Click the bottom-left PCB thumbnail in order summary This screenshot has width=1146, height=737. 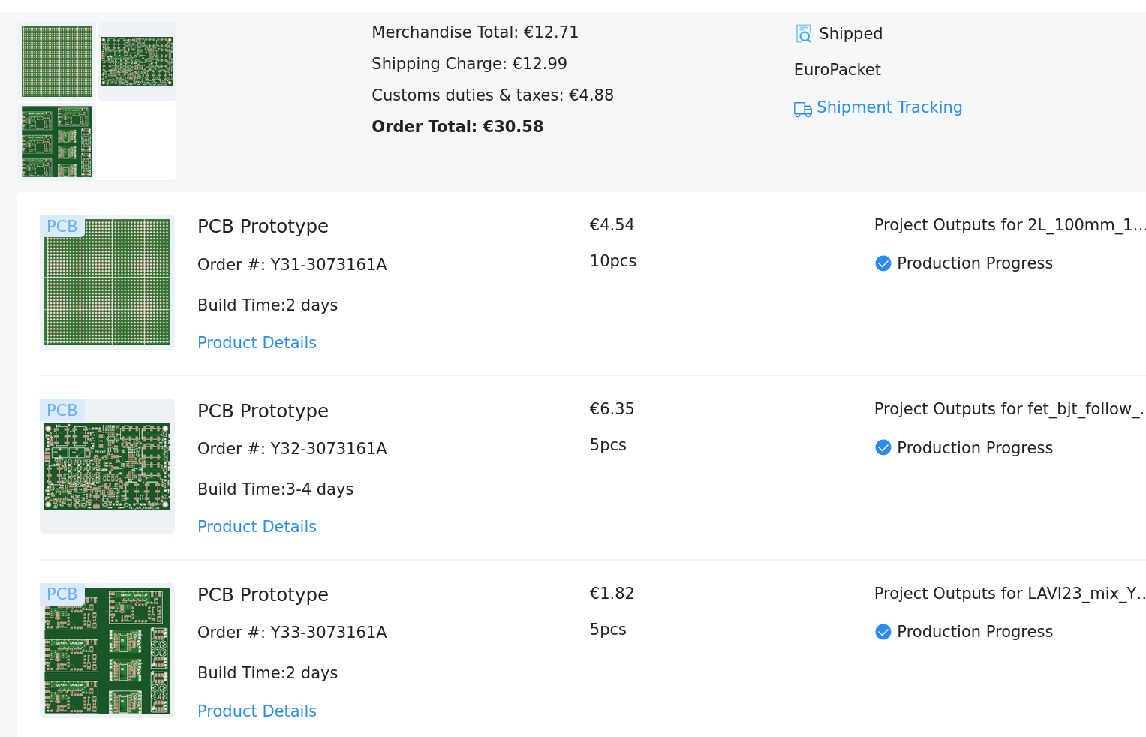(x=57, y=141)
